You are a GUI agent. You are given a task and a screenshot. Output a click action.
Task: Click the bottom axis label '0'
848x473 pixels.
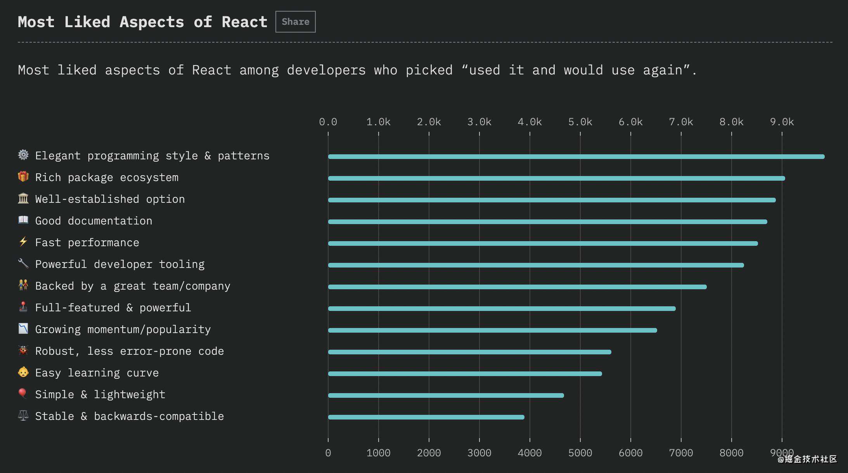point(328,453)
